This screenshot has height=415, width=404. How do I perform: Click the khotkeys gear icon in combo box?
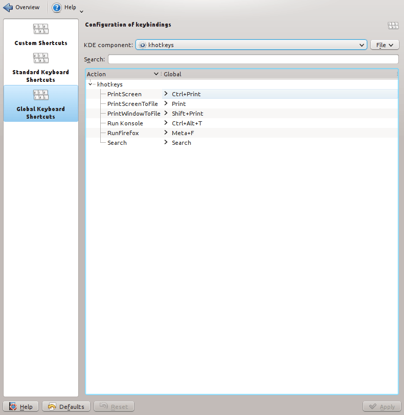point(143,45)
